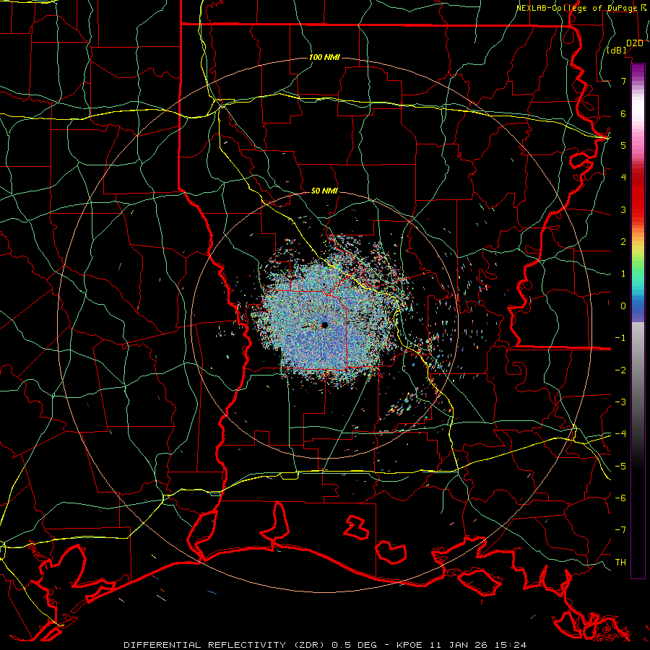Click the 'DZD' color scale title
Image resolution: width=650 pixels, height=650 pixels.
tap(634, 43)
